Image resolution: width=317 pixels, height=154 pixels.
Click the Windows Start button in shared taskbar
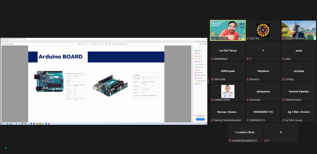[x=1, y=123]
